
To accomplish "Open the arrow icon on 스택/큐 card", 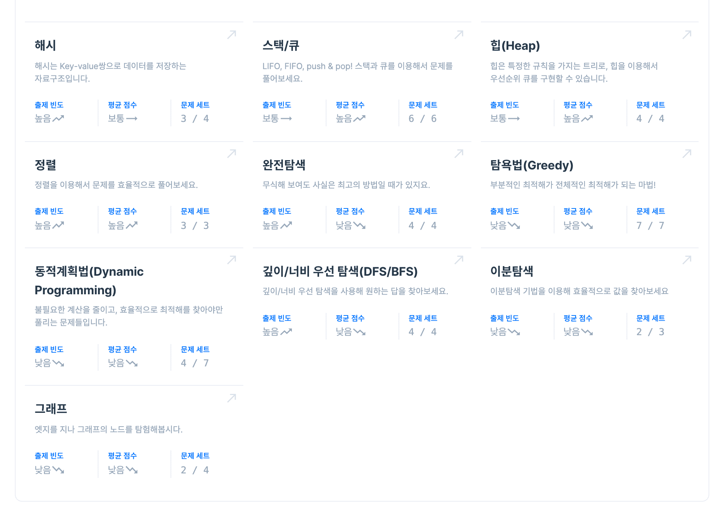I will point(459,35).
